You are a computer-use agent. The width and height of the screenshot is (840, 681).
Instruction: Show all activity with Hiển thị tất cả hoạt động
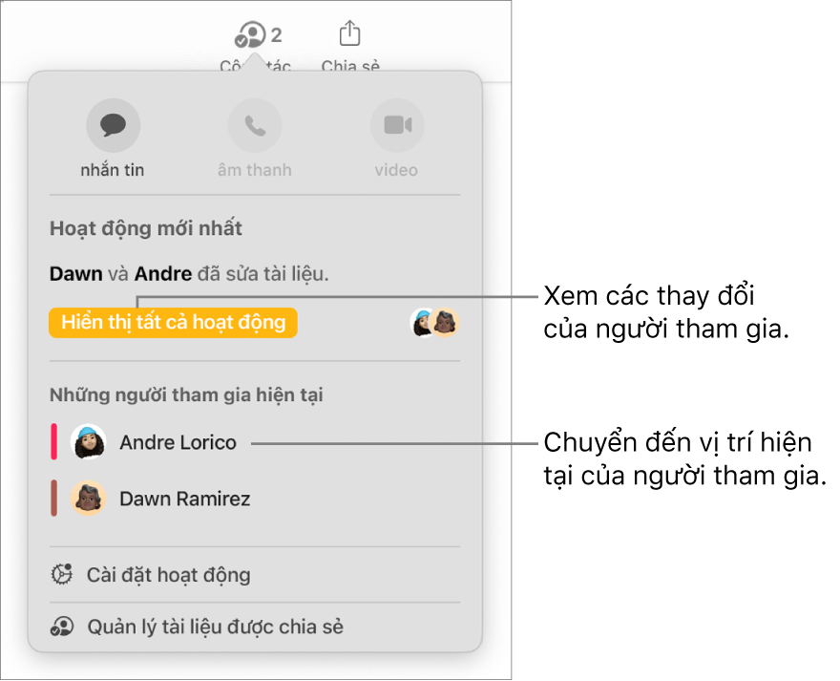(x=173, y=323)
